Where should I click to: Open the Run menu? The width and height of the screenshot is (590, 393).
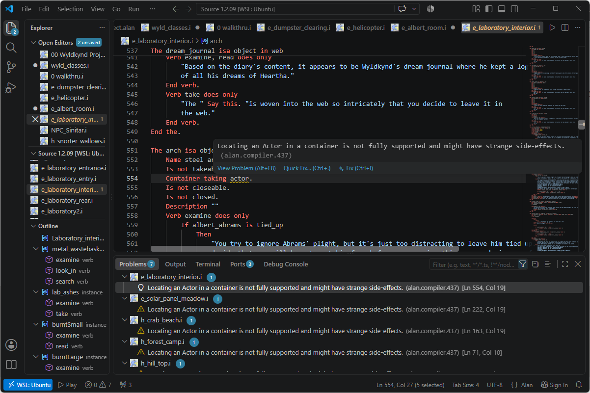134,9
